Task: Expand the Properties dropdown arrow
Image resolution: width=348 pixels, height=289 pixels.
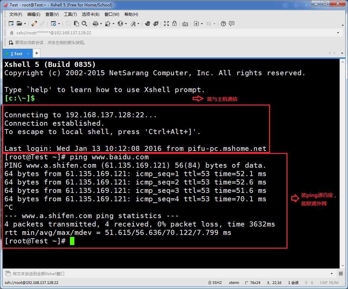Action: tap(59, 24)
